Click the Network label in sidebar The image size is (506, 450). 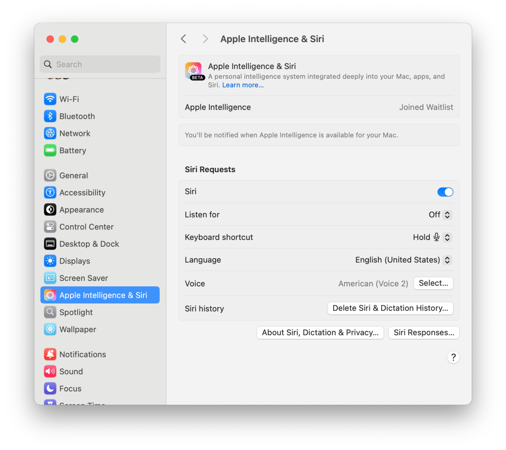coord(75,133)
